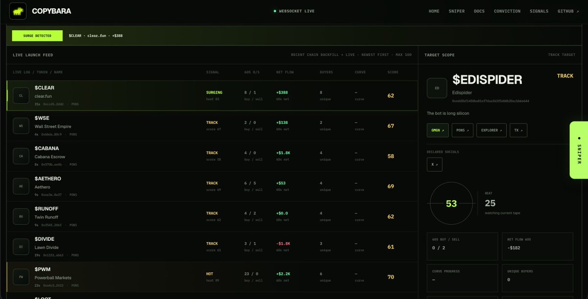Image resolution: width=588 pixels, height=299 pixels.
Task: Click the TRACK TARGET label in header
Action: pyautogui.click(x=562, y=55)
